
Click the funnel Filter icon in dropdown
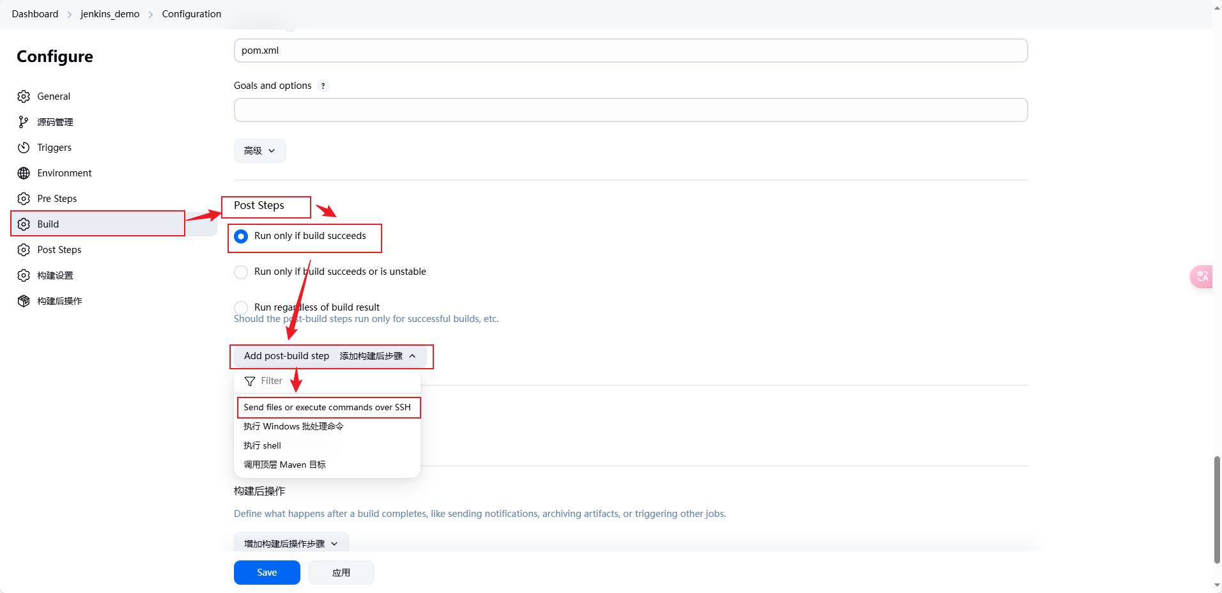tap(250, 381)
